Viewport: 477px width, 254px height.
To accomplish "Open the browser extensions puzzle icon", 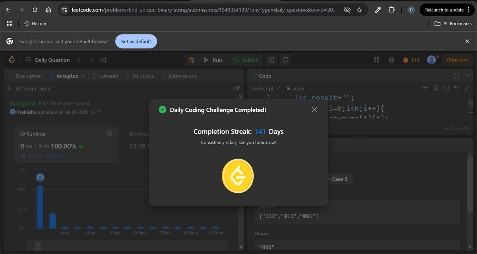I will 392,10.
